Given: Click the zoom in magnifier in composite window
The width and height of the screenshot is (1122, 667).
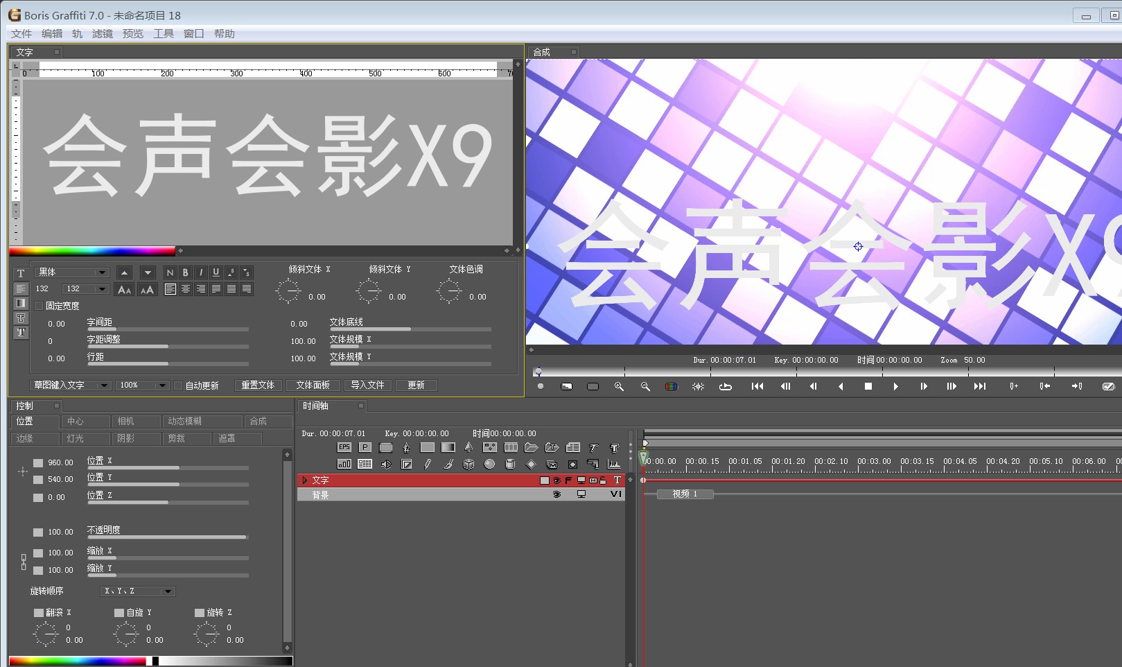Looking at the screenshot, I should [619, 386].
